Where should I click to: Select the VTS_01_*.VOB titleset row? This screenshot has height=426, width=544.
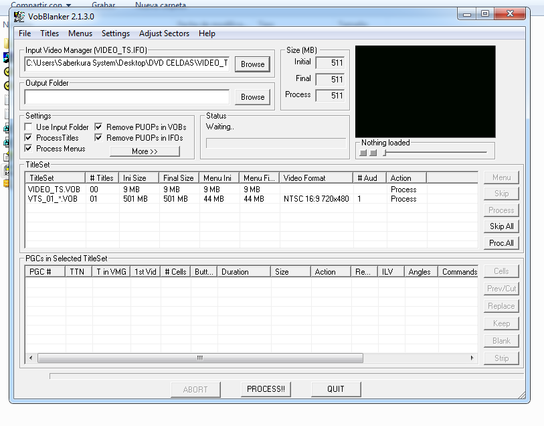(252, 199)
